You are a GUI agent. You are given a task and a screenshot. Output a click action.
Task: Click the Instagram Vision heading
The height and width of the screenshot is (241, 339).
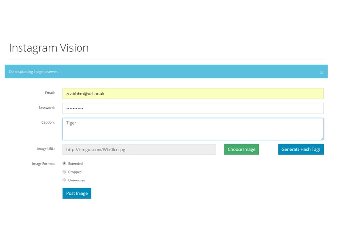click(49, 48)
